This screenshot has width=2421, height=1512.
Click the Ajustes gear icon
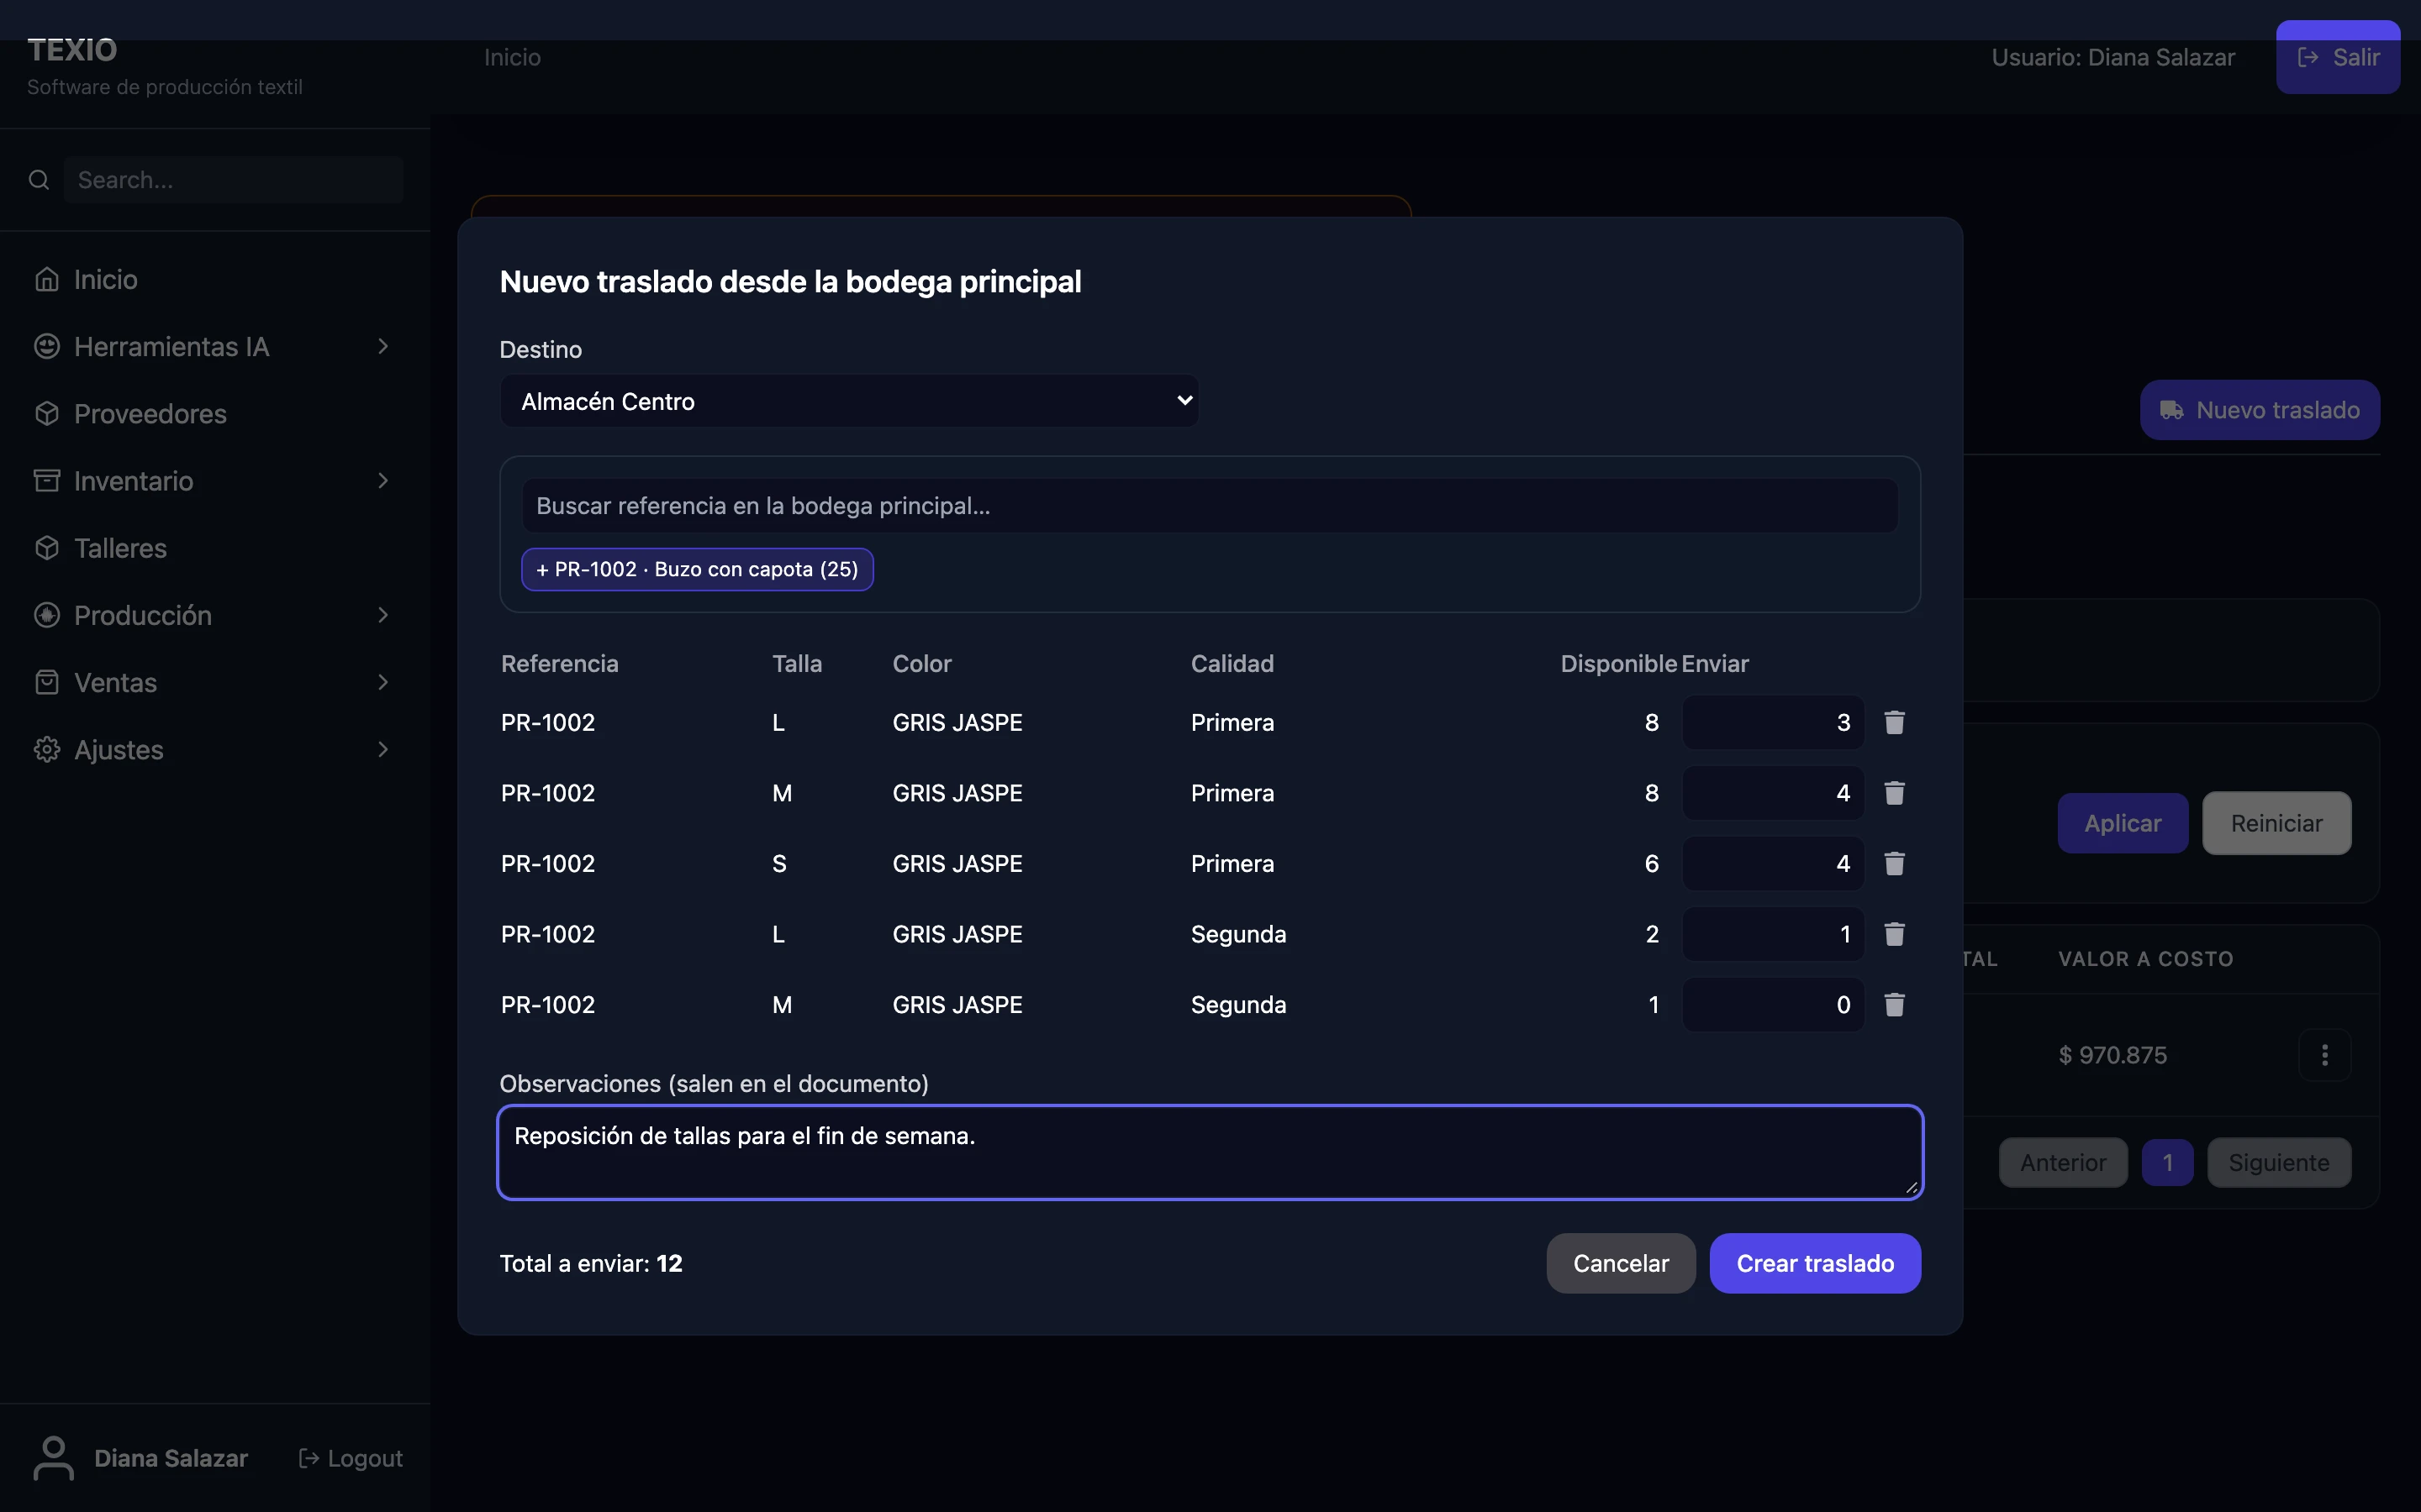47,749
